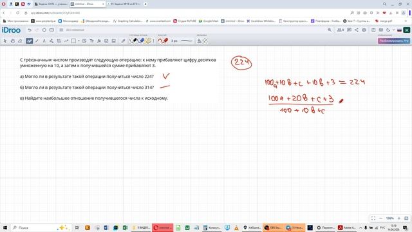
Task: Open the boards list menu icon
Action: tap(61, 30)
